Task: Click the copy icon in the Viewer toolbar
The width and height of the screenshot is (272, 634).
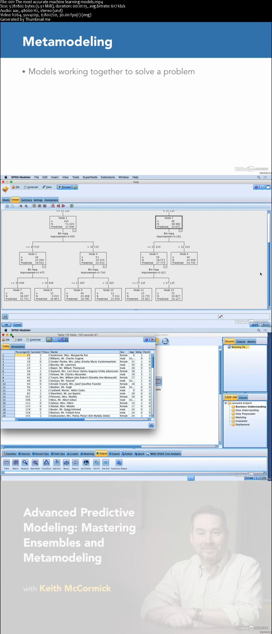Action: point(12,206)
